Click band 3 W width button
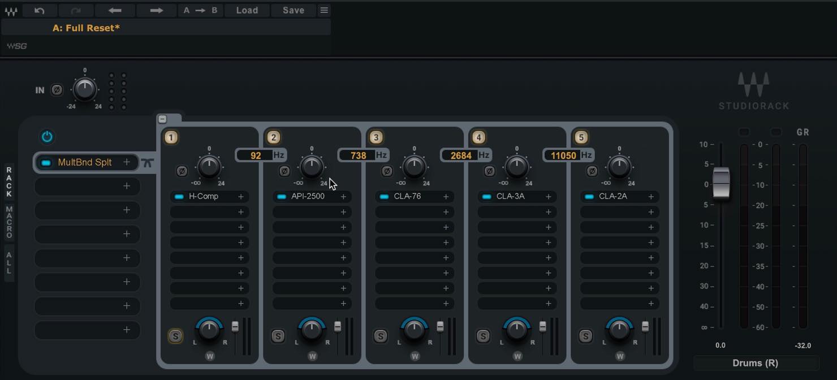This screenshot has width=837, height=380. click(415, 356)
